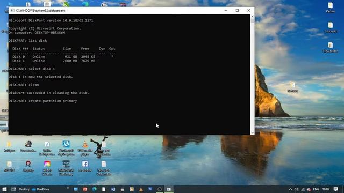Open Task View from the taskbar

[x=13, y=189]
